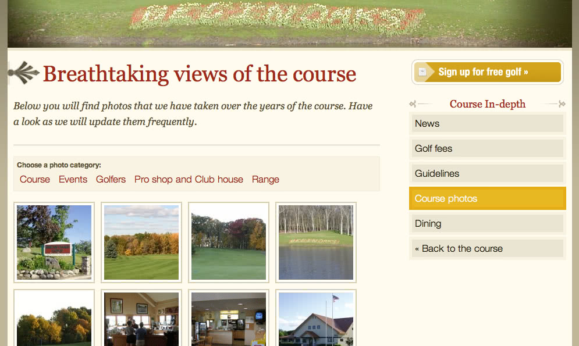Open the entrance sign photo thumbnail
Viewport: 579px width, 346px height.
(54, 242)
